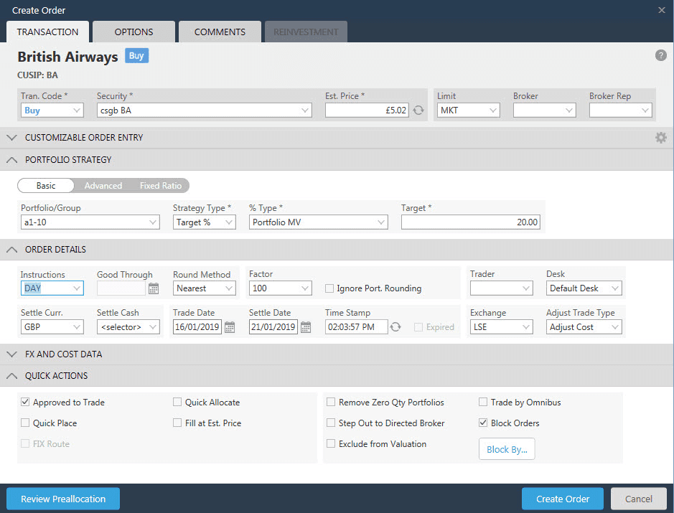Viewport: 674px width, 513px height.
Task: Close the Create Order dialog
Action: (661, 10)
